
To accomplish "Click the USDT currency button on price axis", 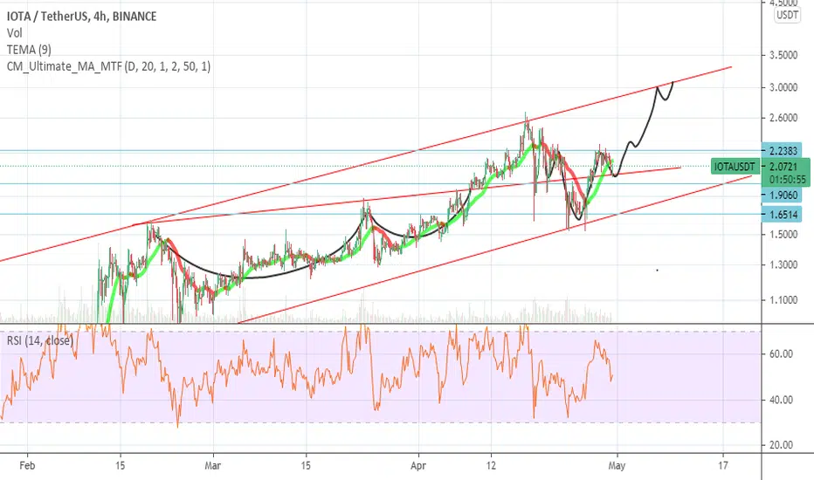I will [787, 15].
